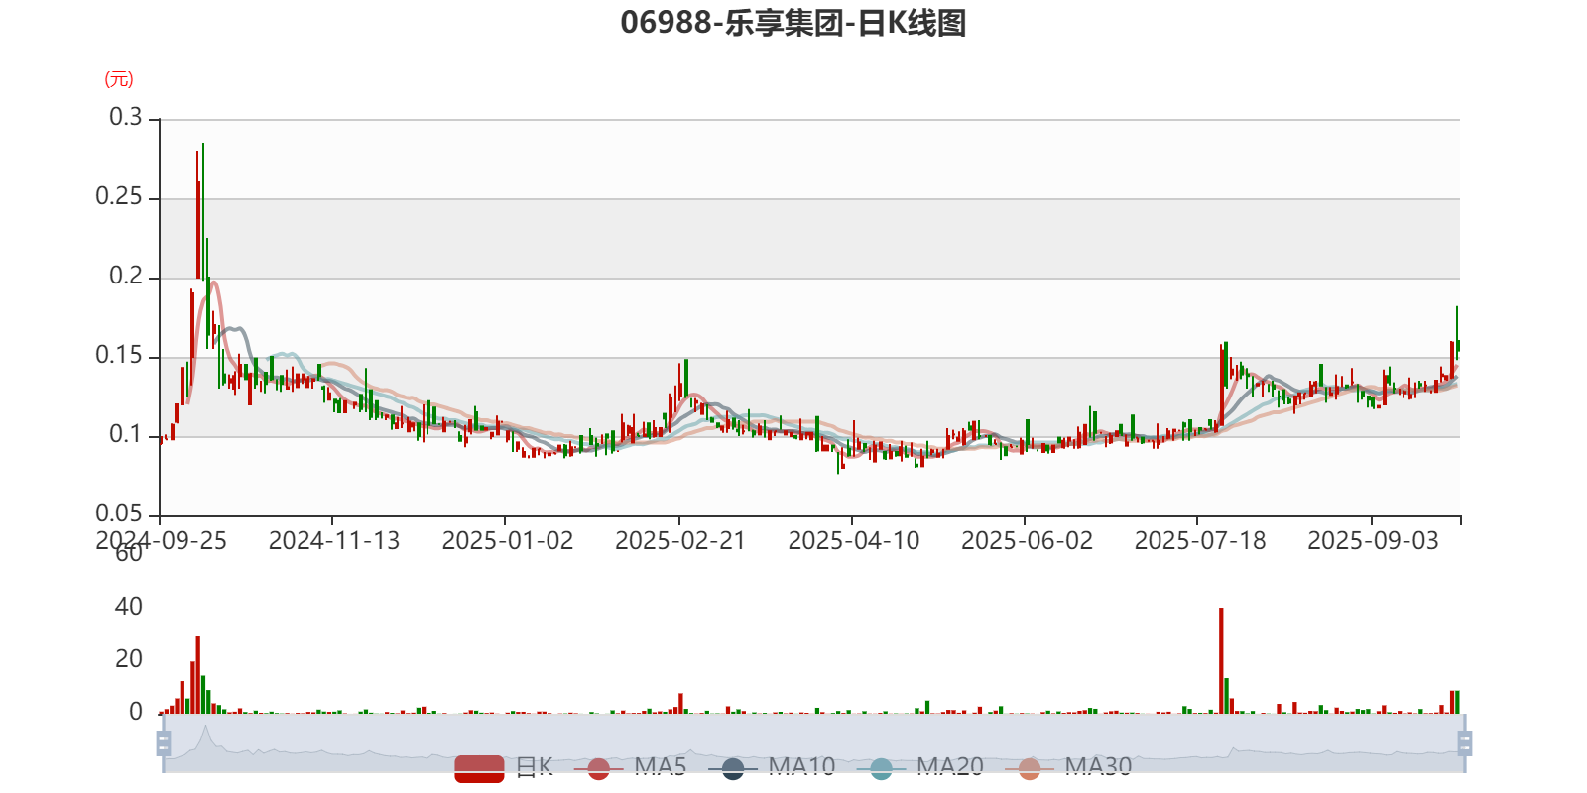Click the 40 volume axis label

pos(129,607)
